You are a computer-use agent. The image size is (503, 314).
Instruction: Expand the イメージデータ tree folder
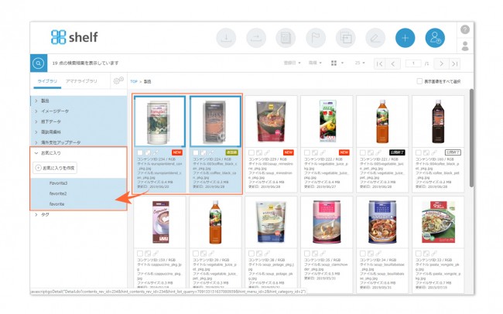click(x=36, y=111)
